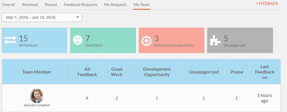
Task: Click the Praise column header
Action: point(237,72)
